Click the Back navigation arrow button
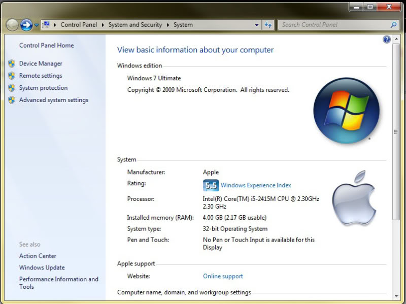Viewport: 406px width, 304px height. [12, 25]
